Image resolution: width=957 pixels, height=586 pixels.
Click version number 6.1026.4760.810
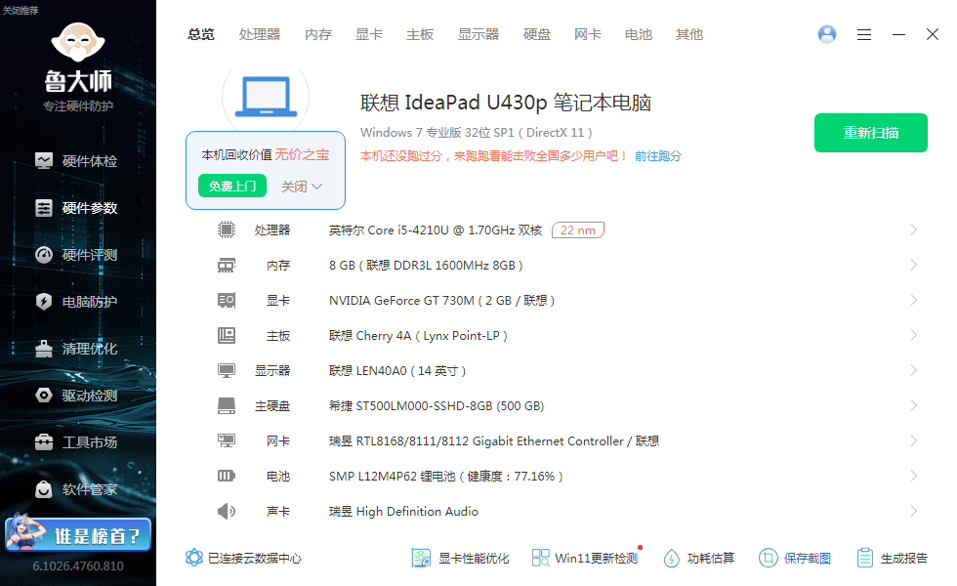pyautogui.click(x=78, y=565)
